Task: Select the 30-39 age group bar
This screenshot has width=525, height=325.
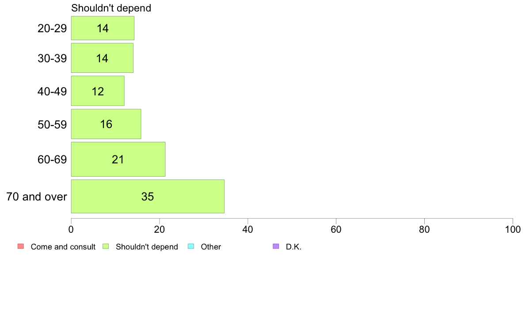Action: [102, 58]
